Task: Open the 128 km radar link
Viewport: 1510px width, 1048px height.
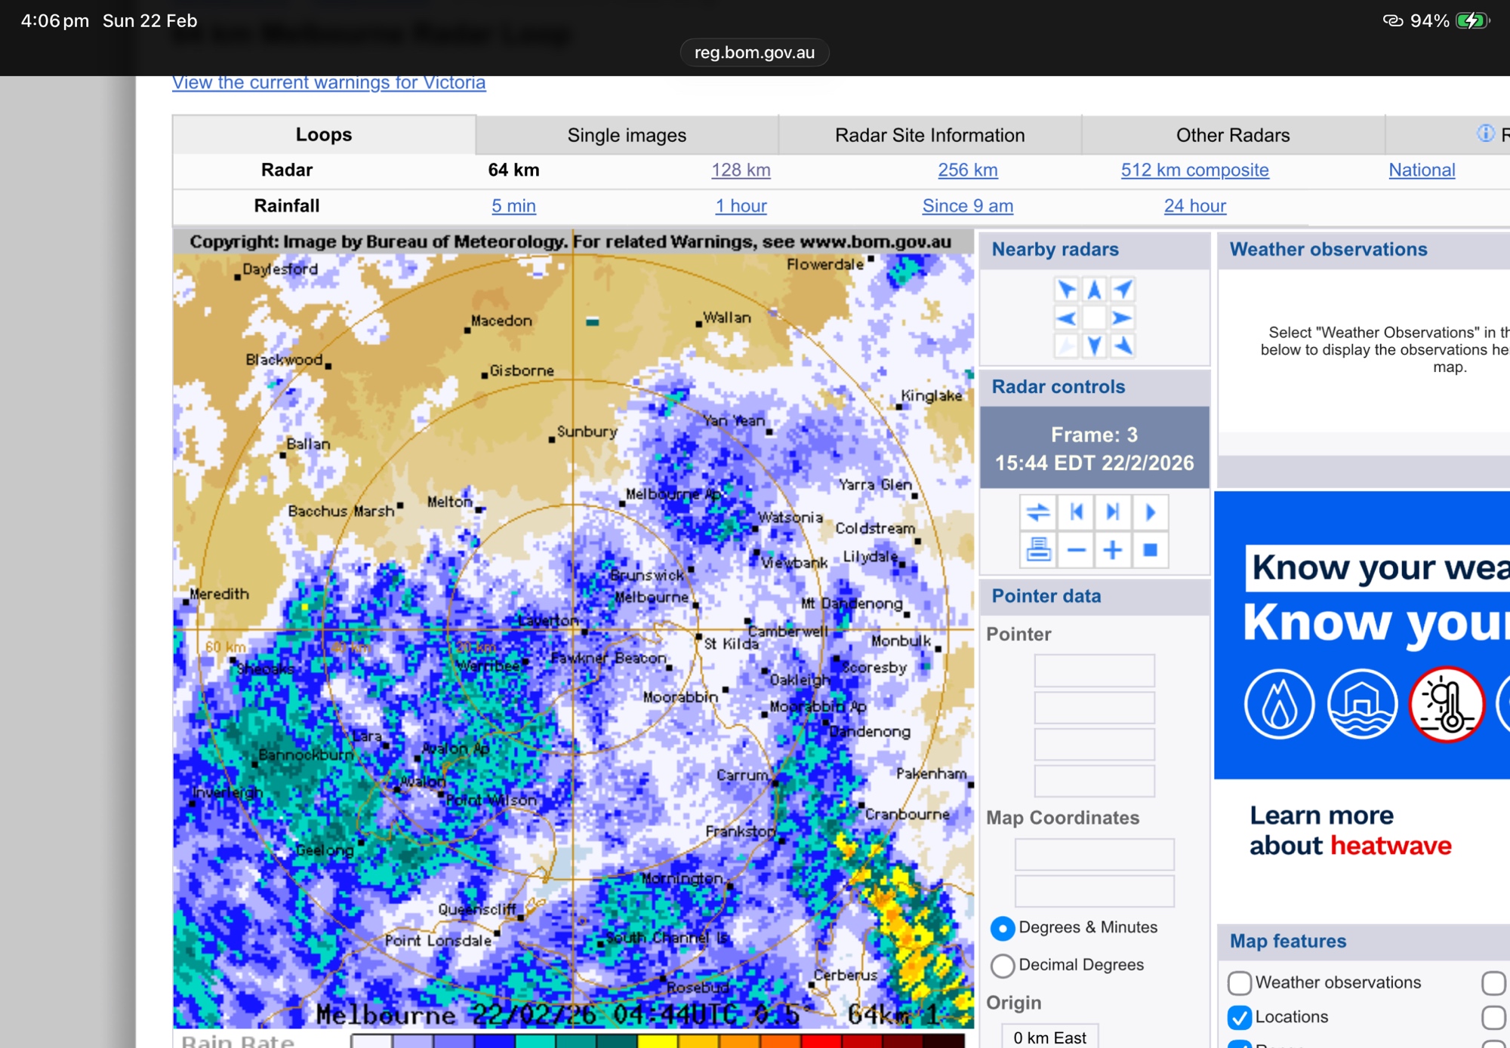Action: 741,170
